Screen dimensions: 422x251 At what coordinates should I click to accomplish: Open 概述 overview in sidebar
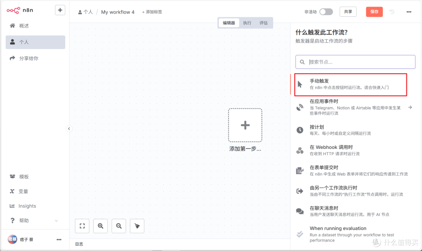tap(35, 26)
